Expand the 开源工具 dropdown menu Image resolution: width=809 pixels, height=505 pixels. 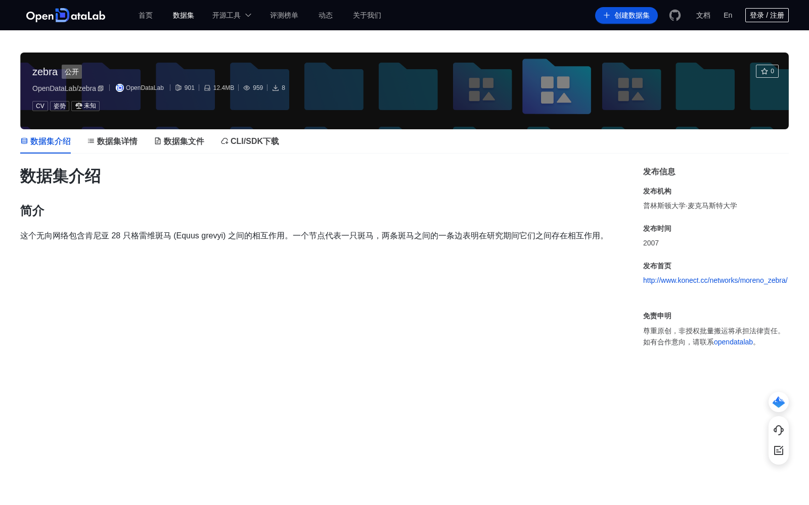click(x=232, y=15)
